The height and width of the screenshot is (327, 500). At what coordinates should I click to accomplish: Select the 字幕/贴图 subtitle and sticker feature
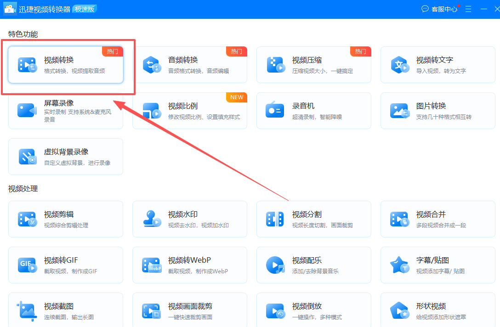click(x=437, y=265)
